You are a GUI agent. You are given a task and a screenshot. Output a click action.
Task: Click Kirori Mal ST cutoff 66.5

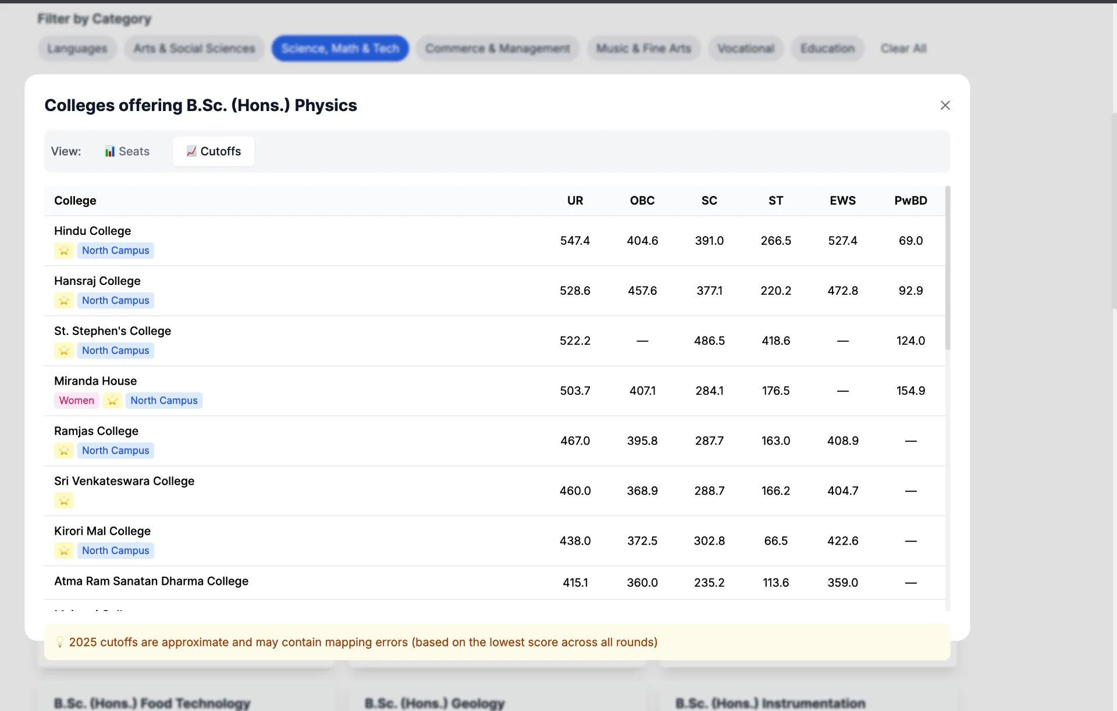776,541
